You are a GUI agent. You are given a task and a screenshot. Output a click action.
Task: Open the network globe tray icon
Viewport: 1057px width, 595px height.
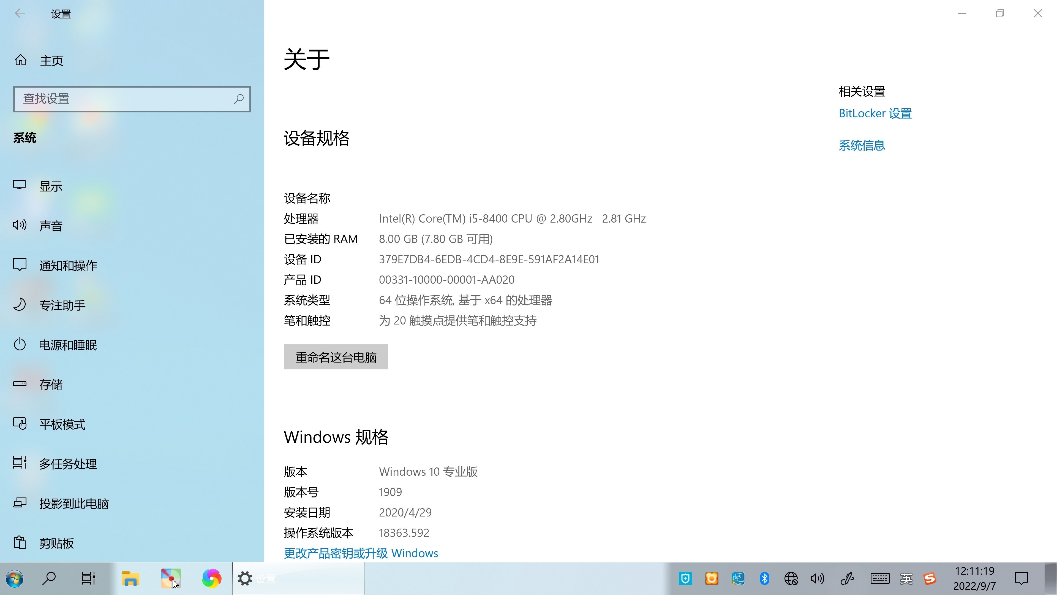pos(791,579)
